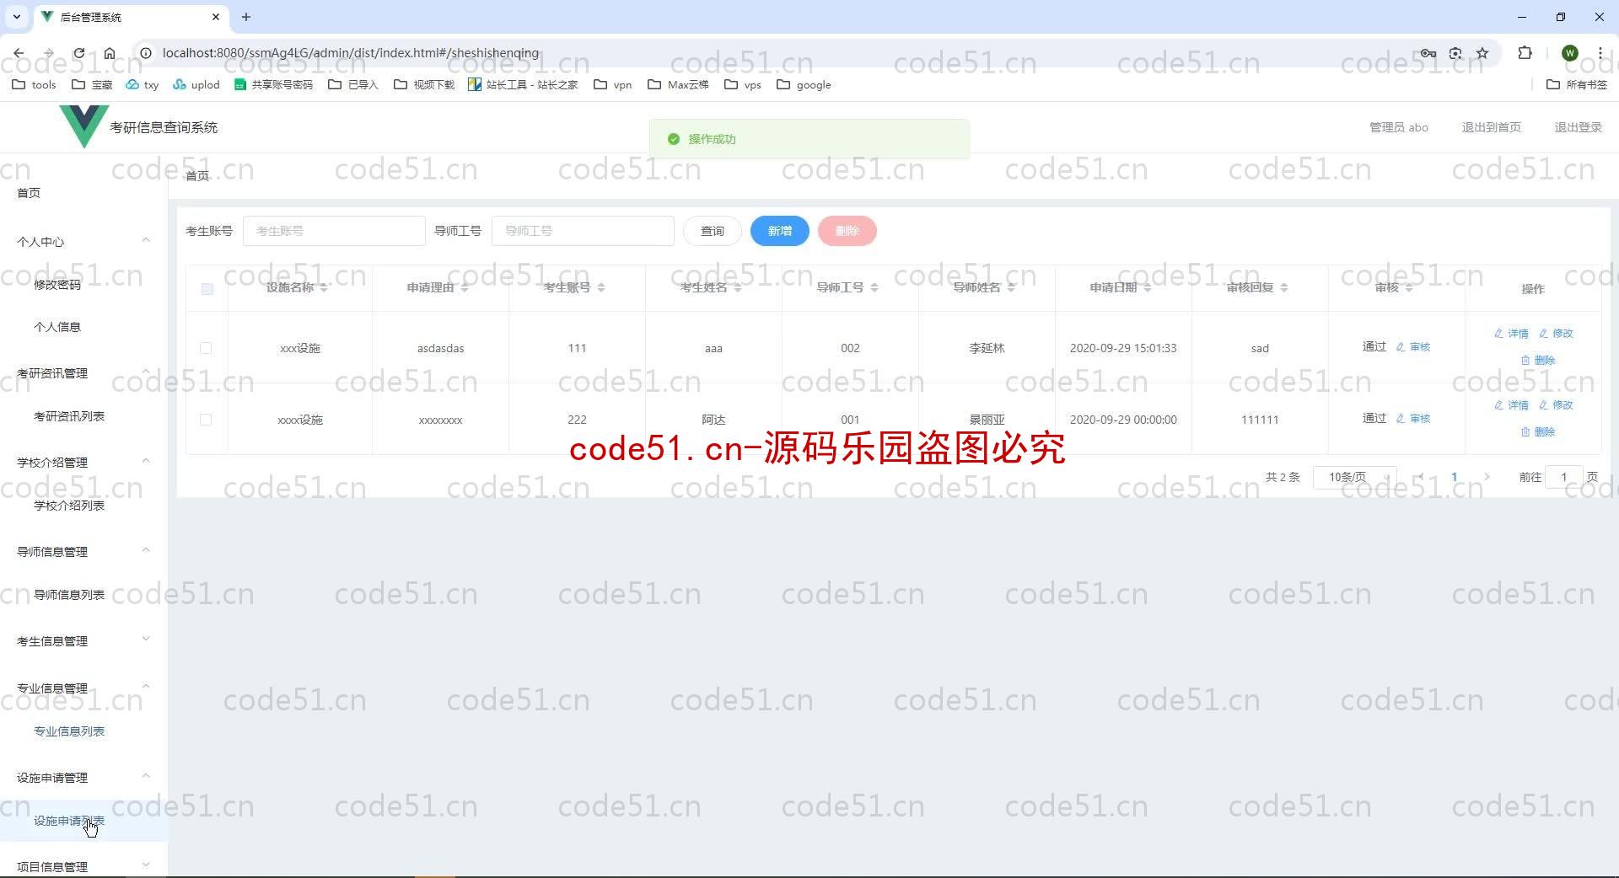Collapse the 个人中心 sidebar group
Viewport: 1619px width, 878px height.
[83, 242]
